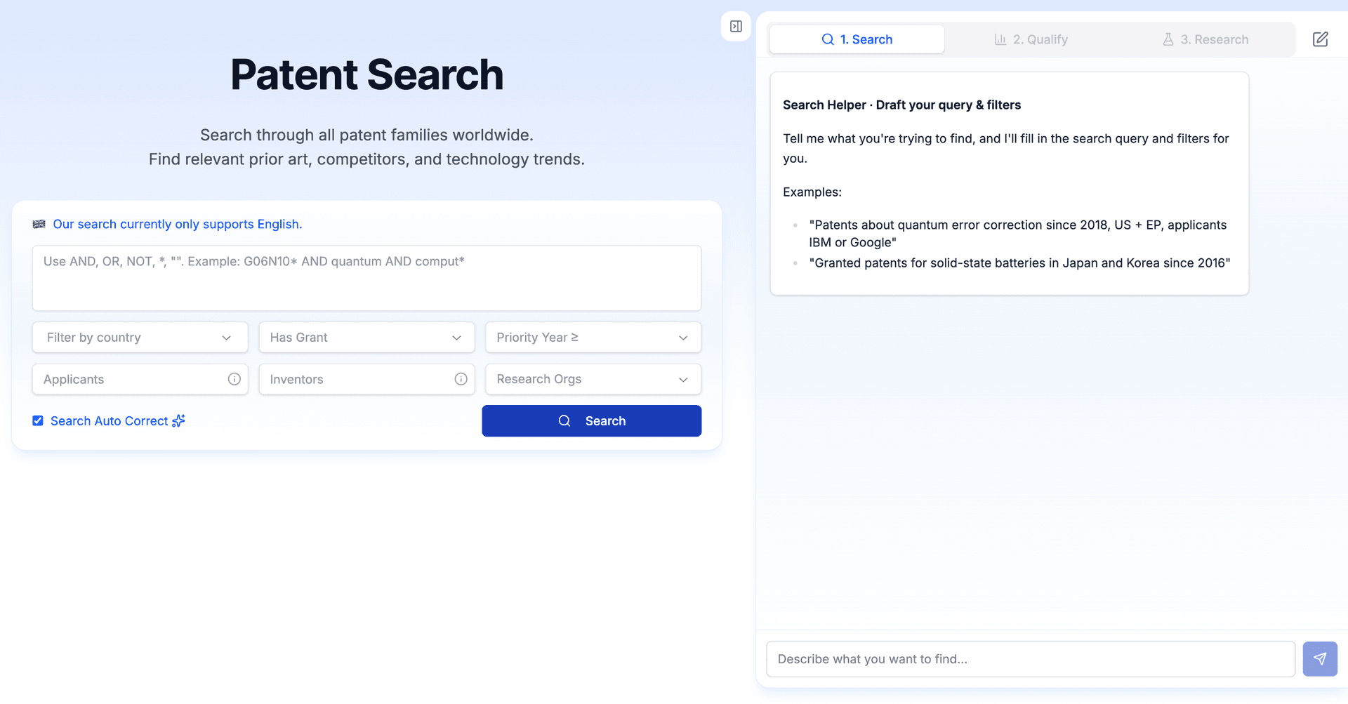The width and height of the screenshot is (1348, 704).
Task: Open a new chat with the compose icon
Action: point(1321,39)
